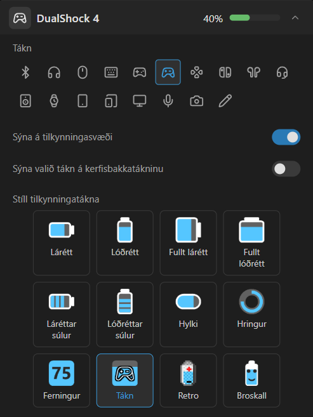Select the Hringur ring style

(x=251, y=314)
